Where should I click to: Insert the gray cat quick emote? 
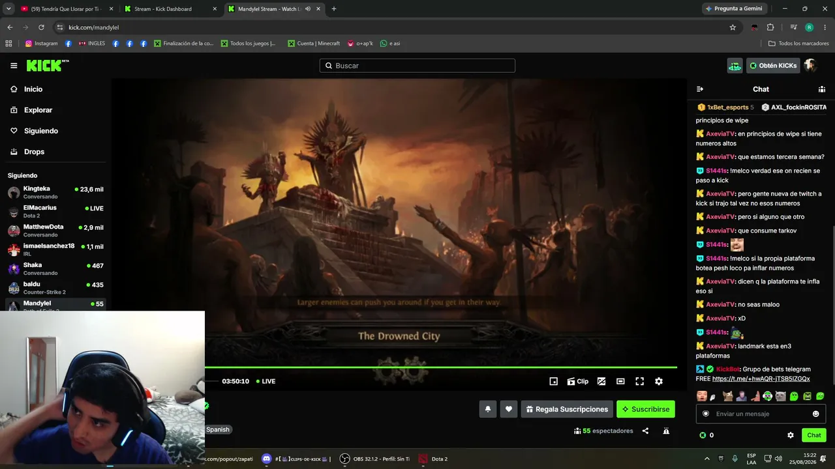click(781, 396)
